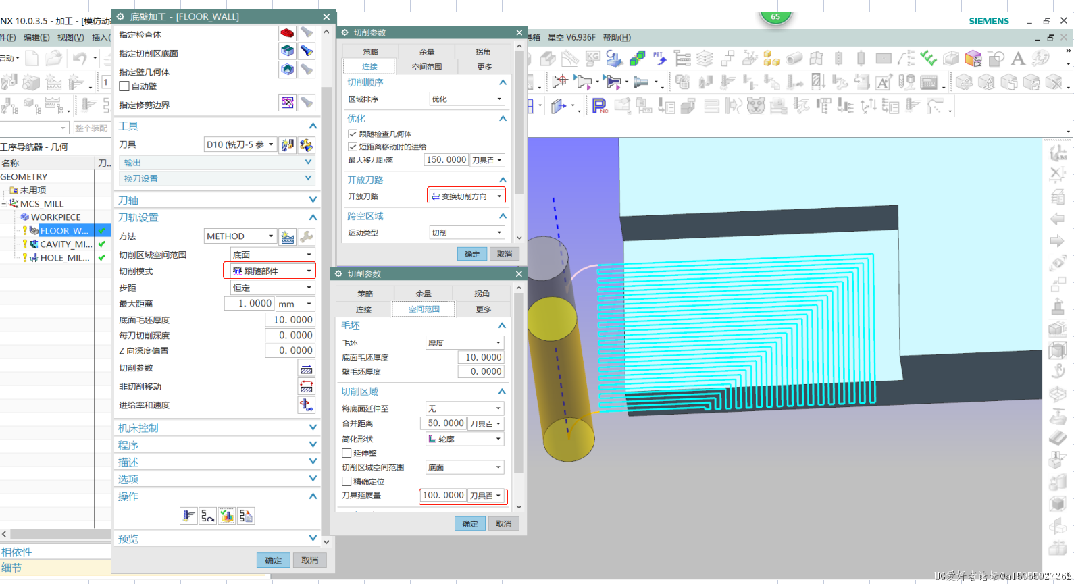1074x584 pixels.
Task: Open 运动类型 切削 dropdown
Action: tap(467, 232)
